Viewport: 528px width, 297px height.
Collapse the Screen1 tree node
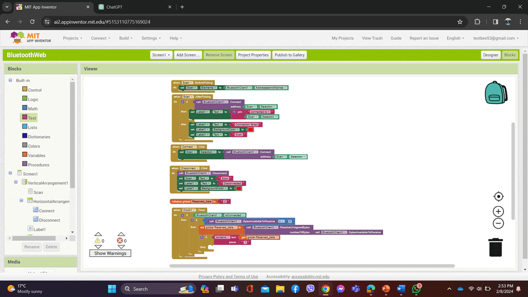click(x=10, y=174)
